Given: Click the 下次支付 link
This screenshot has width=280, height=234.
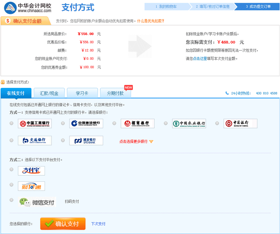Looking at the screenshot, I should coord(98,224).
